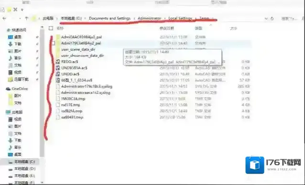Open 迅雷下载 in the navigation pane
The image size is (305, 185).
click(21, 79)
